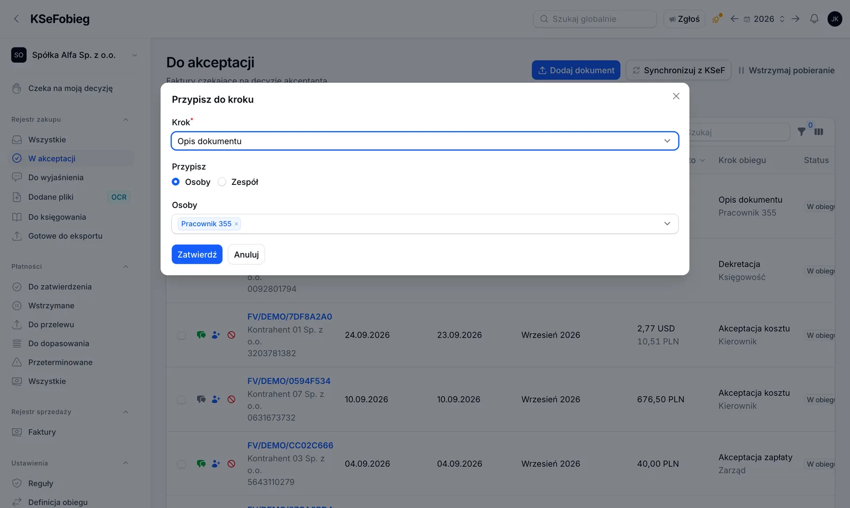Open the notifications bell
Screen dimensions: 850x508
814,19
